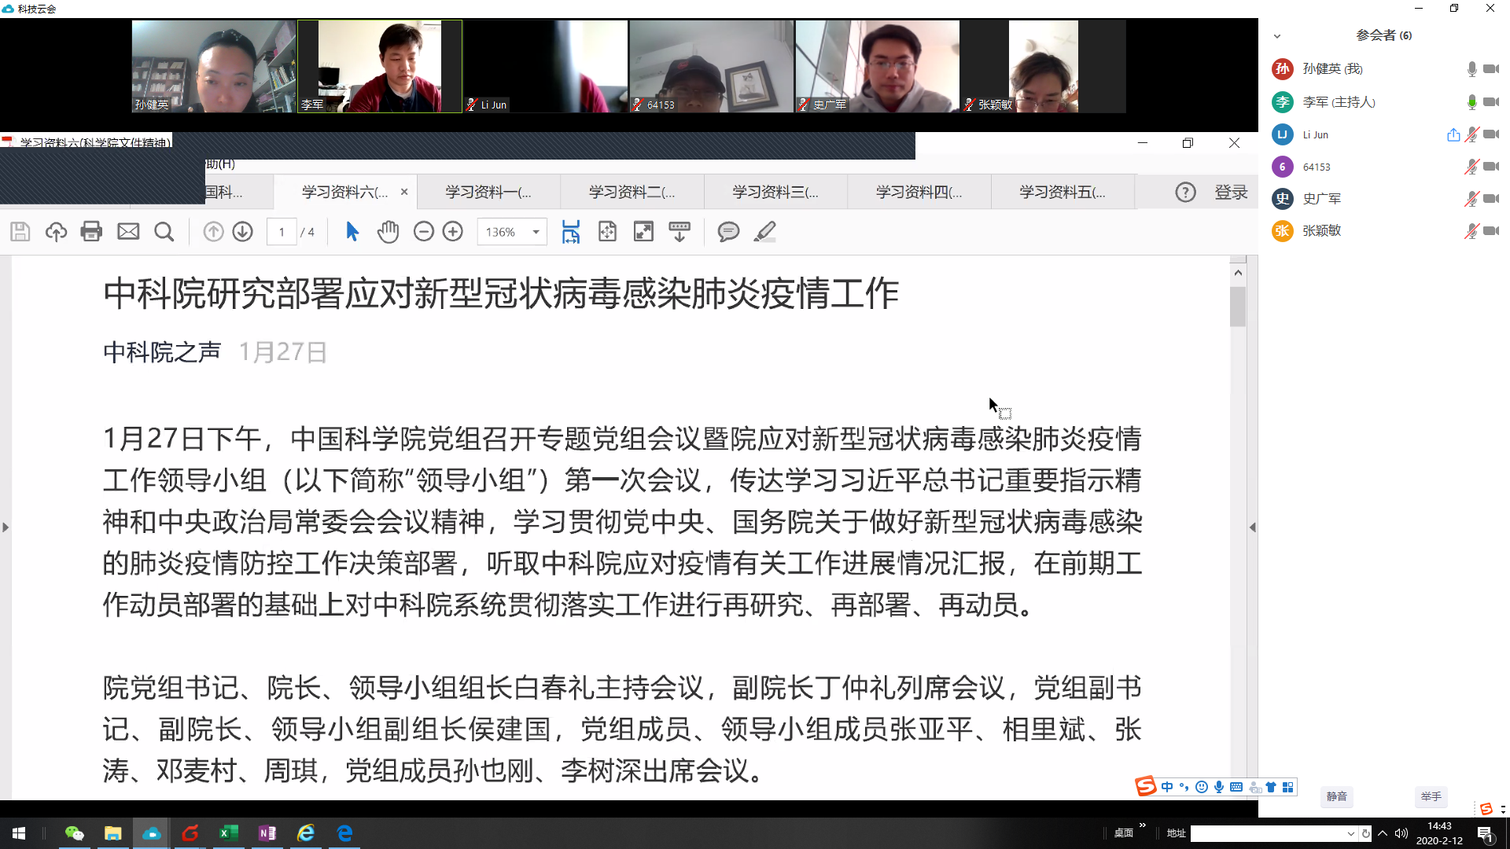Click the 举手 raise hand button
Viewport: 1510px width, 849px height.
[1431, 796]
